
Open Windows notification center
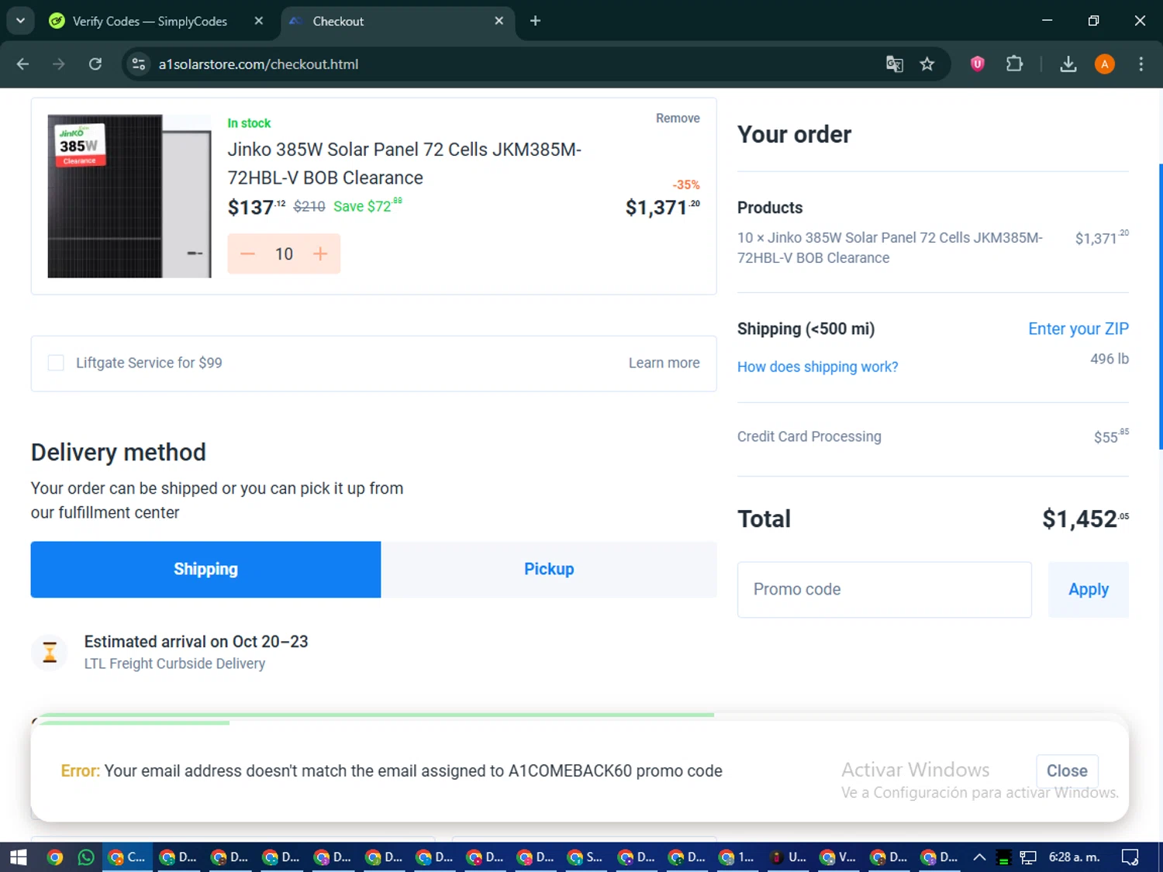tap(1130, 857)
